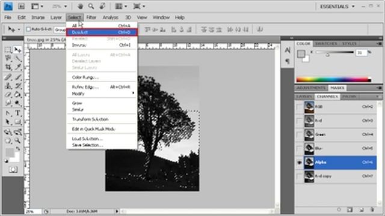Select the Eyedropper tool
The width and height of the screenshot is (385, 216).
[17, 67]
